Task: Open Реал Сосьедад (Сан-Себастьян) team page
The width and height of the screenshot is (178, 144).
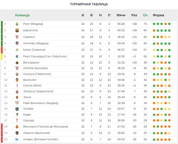Action: 45,56
